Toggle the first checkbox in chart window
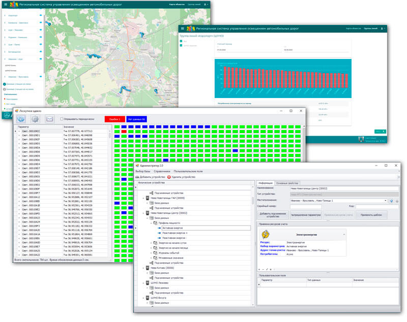407x322 pixels. (x=181, y=41)
